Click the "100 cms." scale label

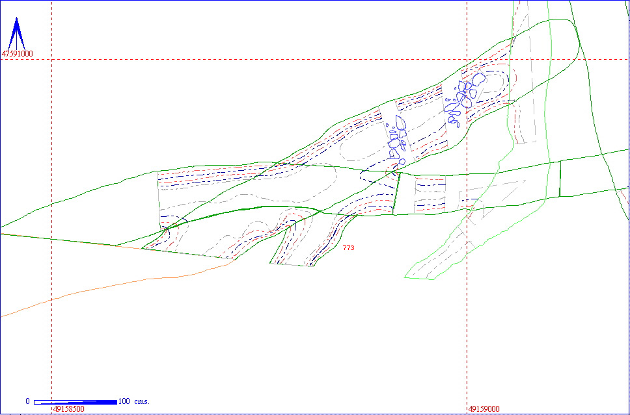134,401
